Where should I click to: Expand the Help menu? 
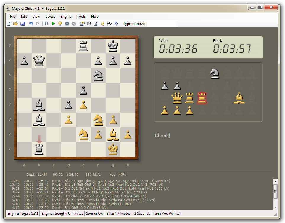tap(95, 17)
